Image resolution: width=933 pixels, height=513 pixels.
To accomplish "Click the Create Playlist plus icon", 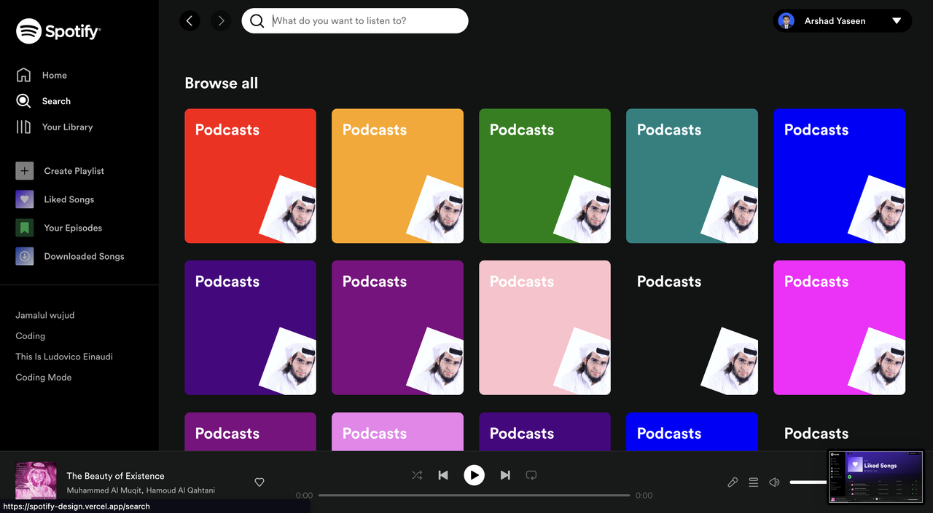I will tap(25, 171).
